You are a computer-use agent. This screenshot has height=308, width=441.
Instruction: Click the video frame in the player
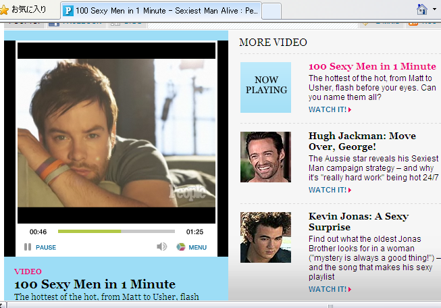116,133
